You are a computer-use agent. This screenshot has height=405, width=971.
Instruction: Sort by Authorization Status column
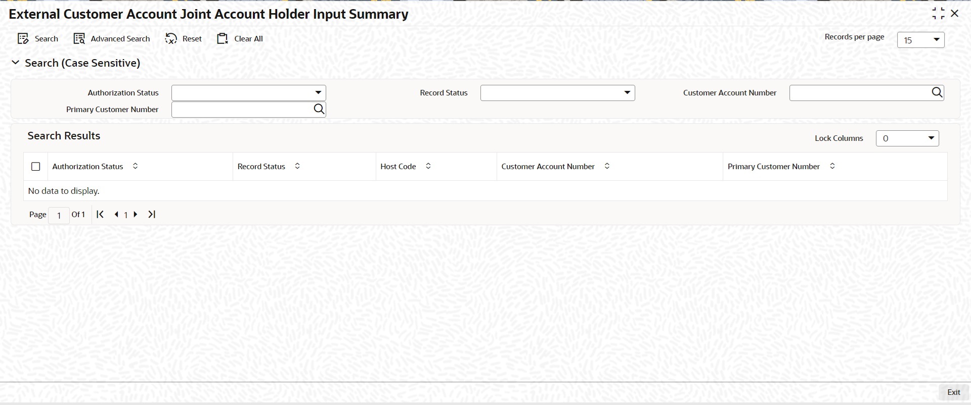(135, 166)
